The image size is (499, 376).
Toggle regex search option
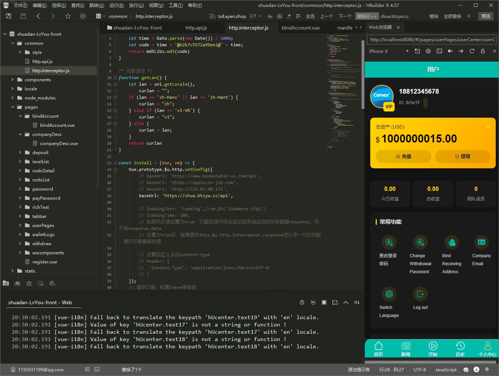289,16
